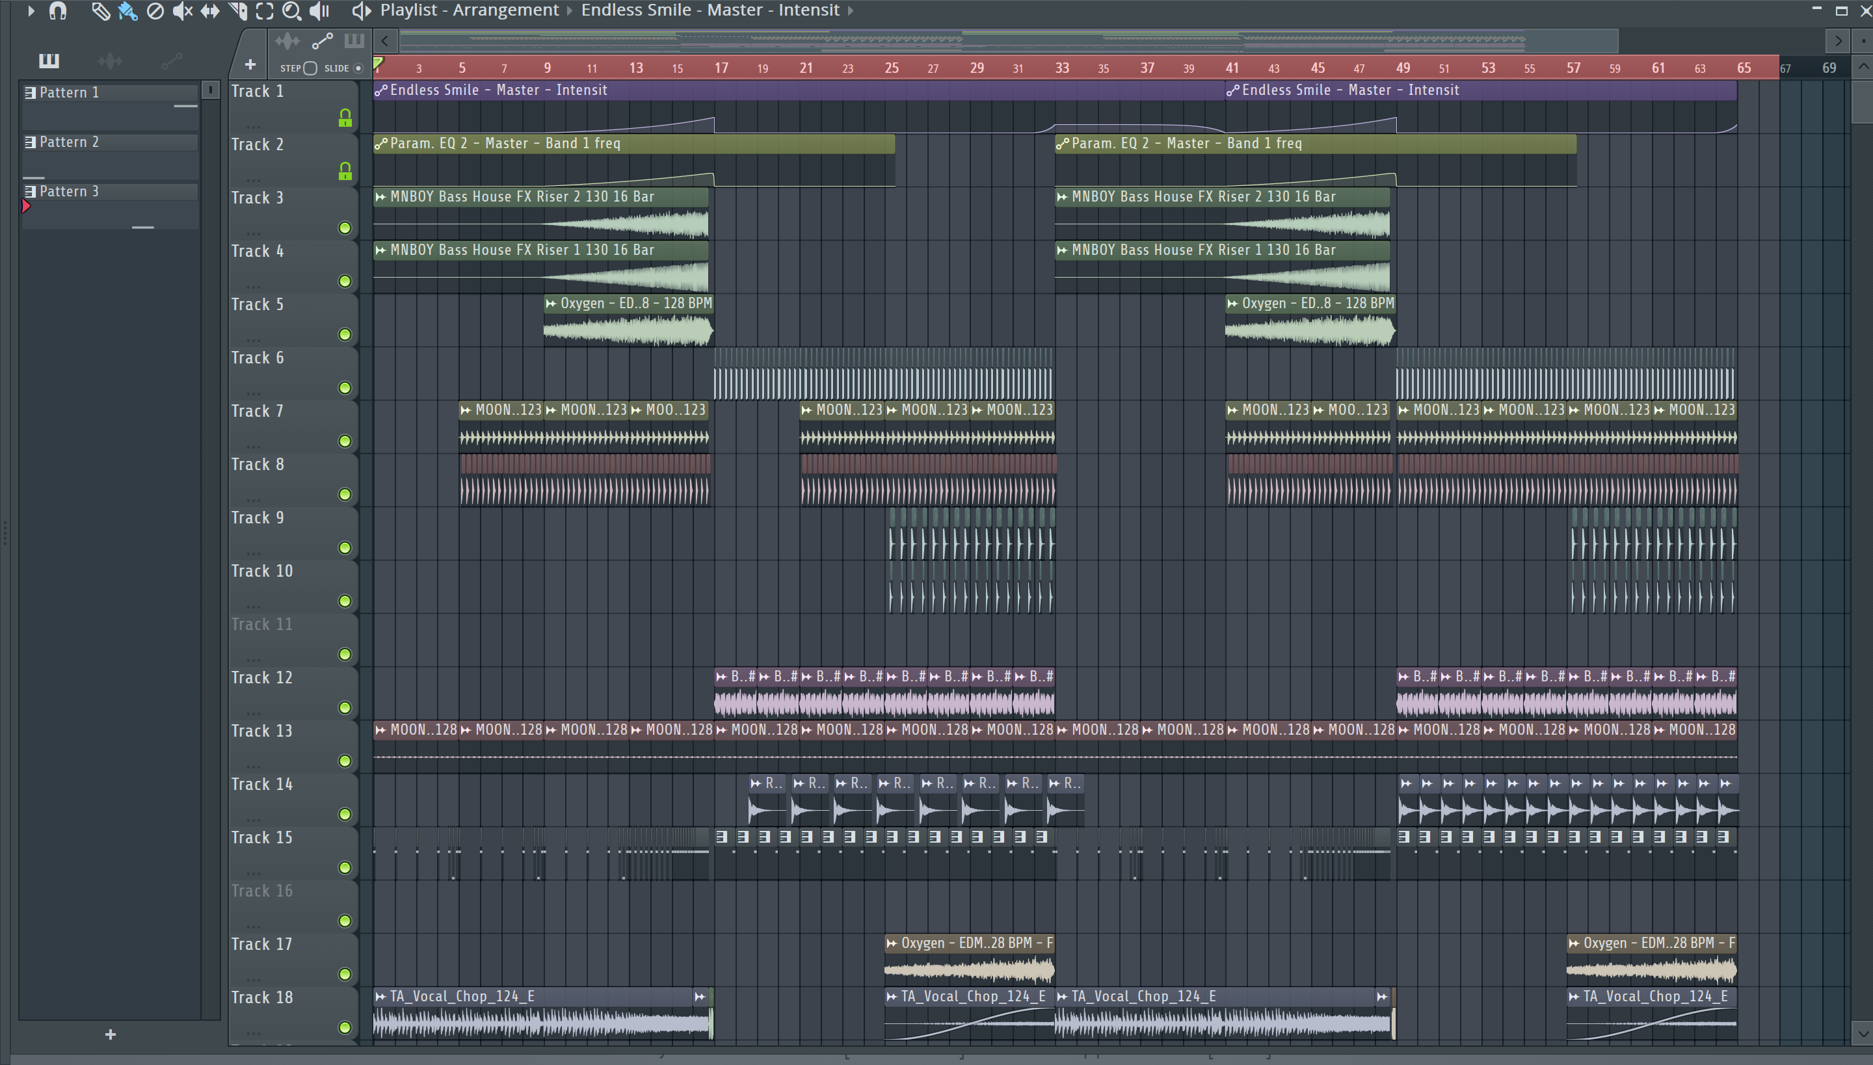The width and height of the screenshot is (1873, 1065).
Task: Click the speaker icon before the Playlist title
Action: (362, 11)
